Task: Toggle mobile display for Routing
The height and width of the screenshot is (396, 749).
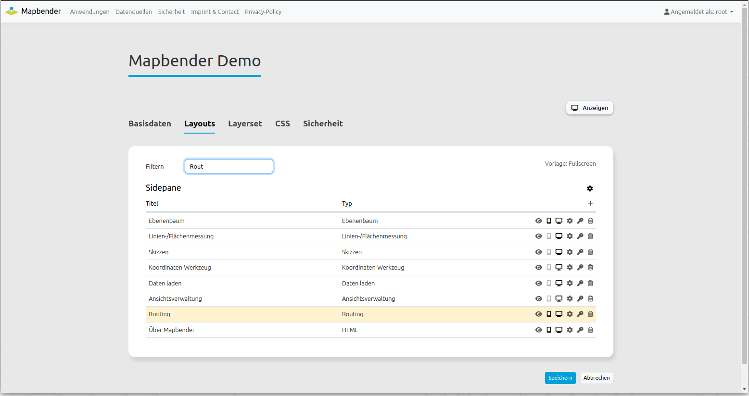Action: [549, 314]
